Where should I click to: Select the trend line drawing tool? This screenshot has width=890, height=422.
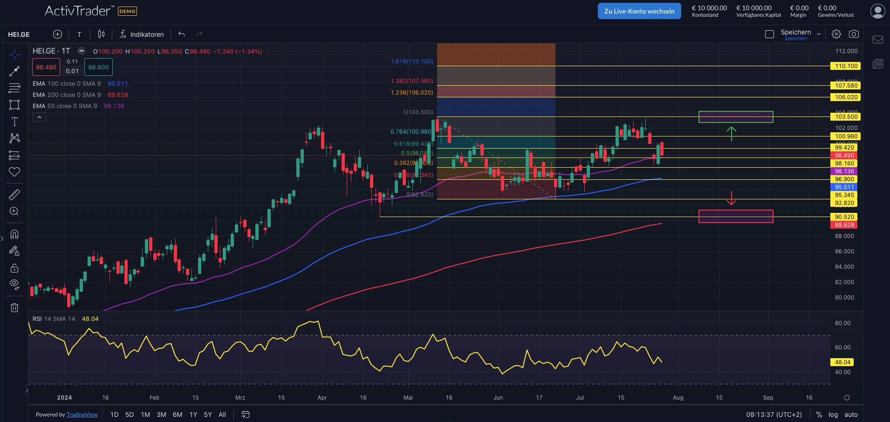point(14,71)
